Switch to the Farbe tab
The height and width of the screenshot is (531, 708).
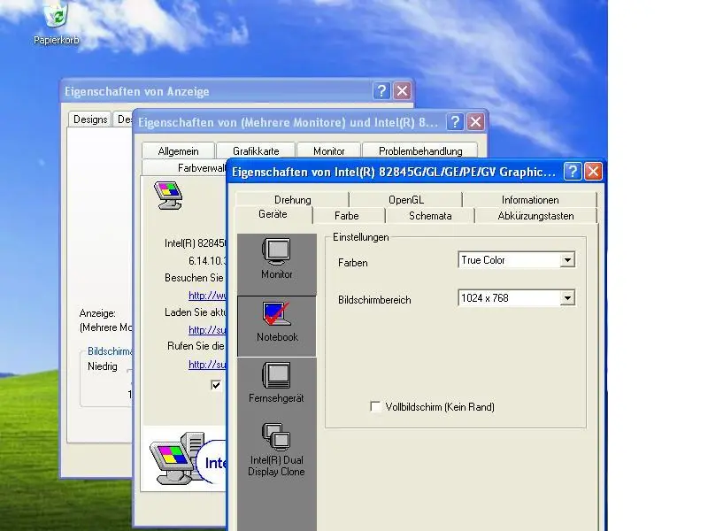pos(347,216)
